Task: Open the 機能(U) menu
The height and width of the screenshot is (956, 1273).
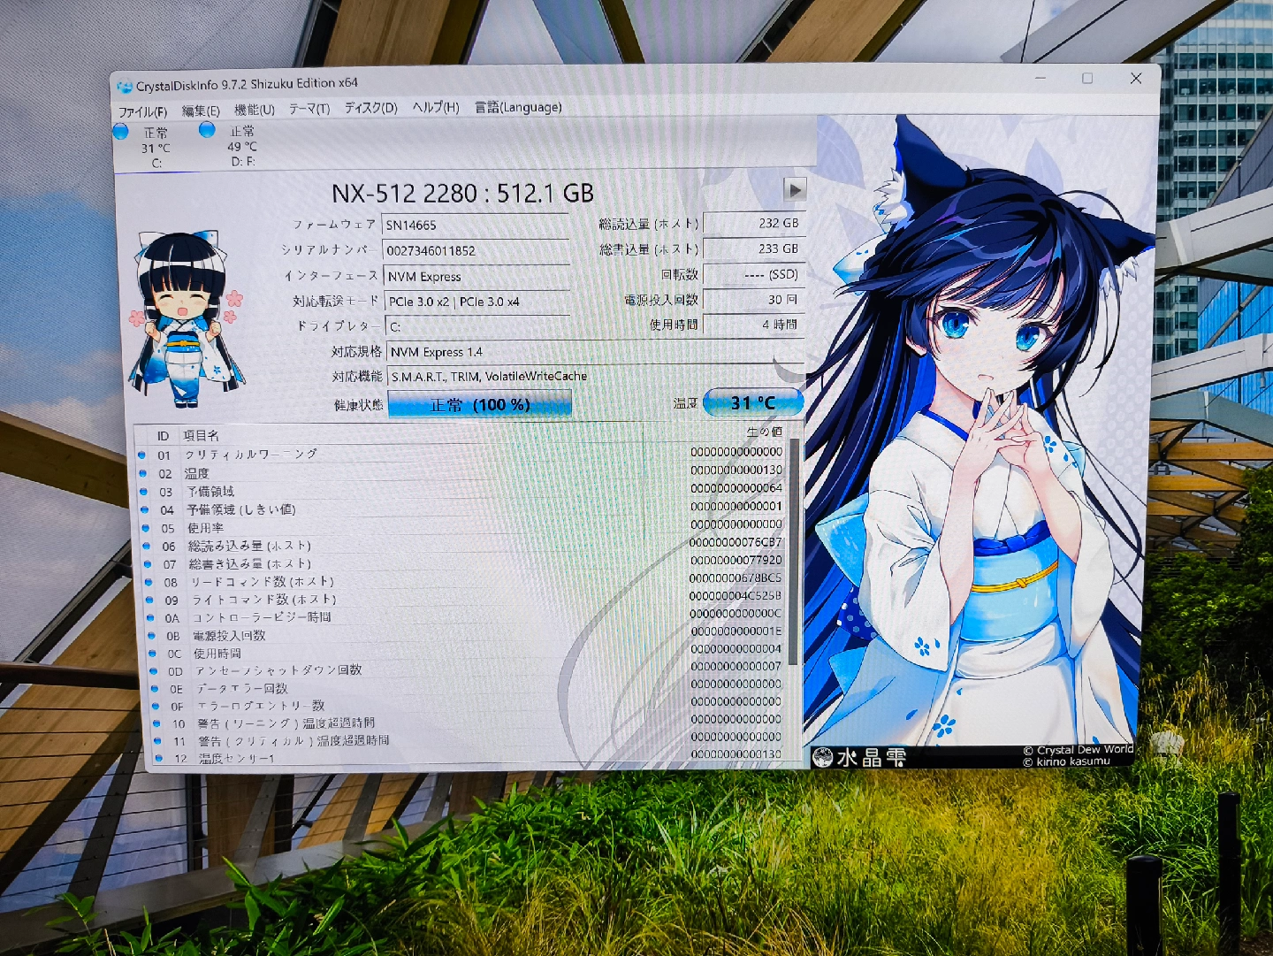Action: (254, 110)
